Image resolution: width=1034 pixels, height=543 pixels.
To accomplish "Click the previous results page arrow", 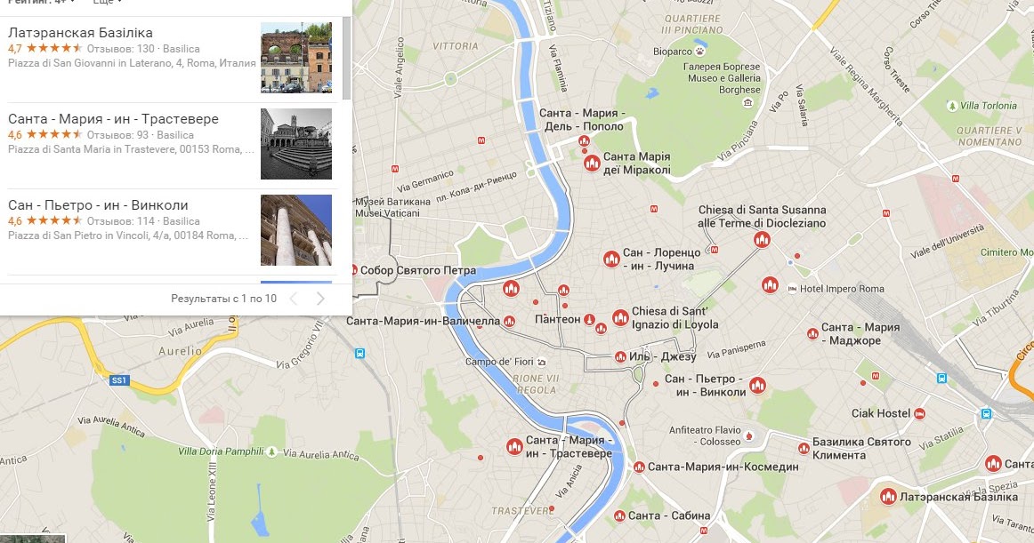I will point(294,299).
